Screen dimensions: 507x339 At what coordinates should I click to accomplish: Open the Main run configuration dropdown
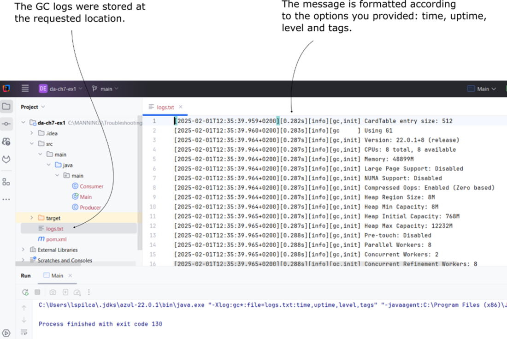[482, 89]
